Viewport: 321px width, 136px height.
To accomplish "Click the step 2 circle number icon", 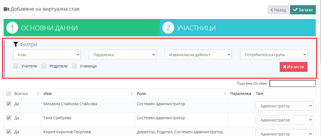I will click(x=168, y=28).
